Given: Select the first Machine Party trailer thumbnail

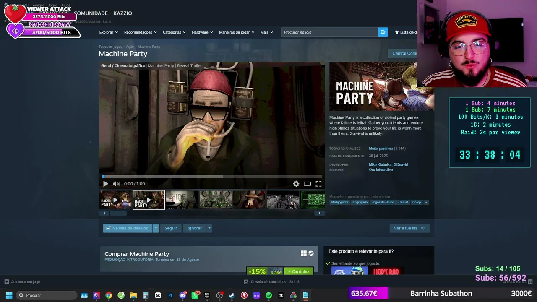Looking at the screenshot, I should 115,200.
